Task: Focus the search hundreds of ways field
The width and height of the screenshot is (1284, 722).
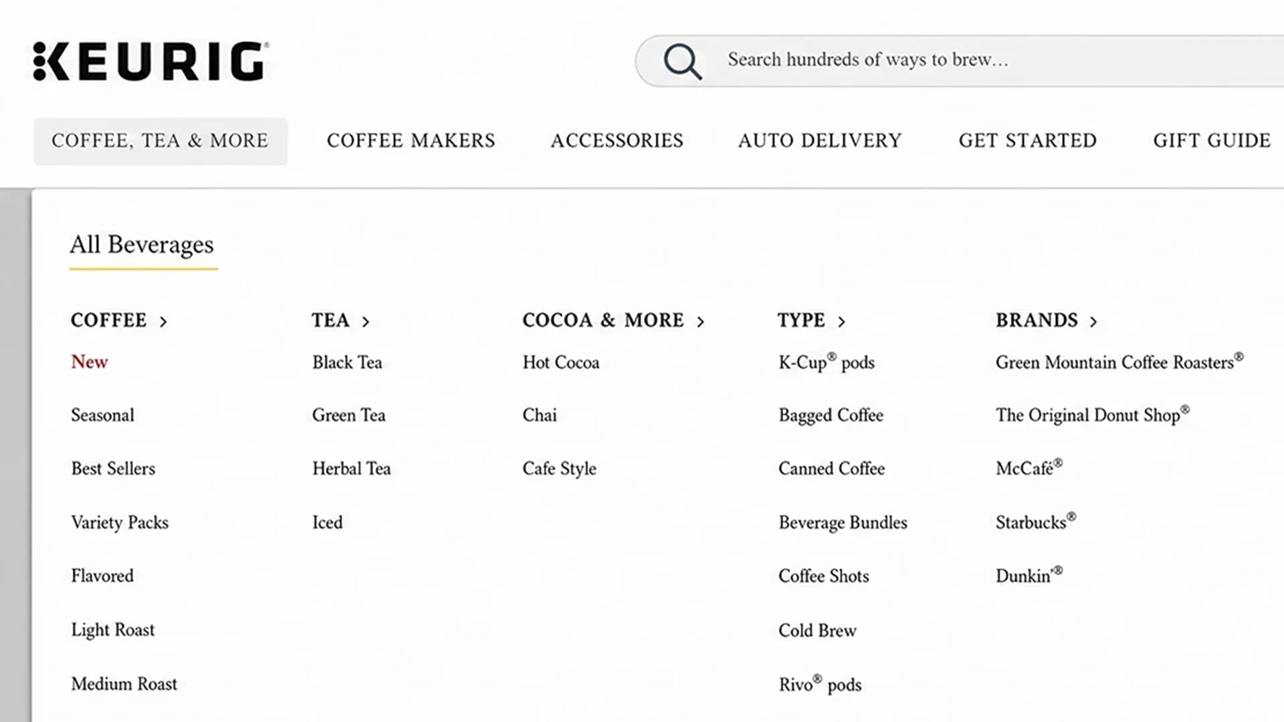Action: 960,61
